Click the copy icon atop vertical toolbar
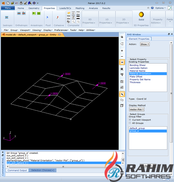 tap(122, 37)
